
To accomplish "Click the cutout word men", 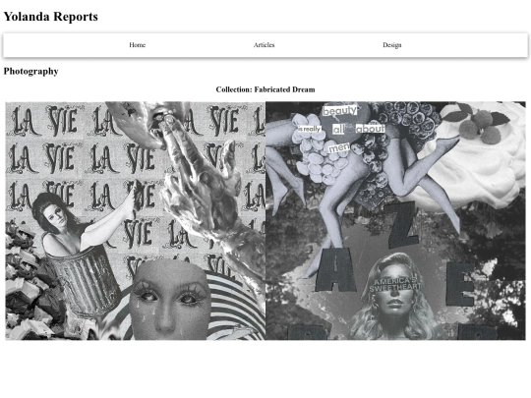I will coord(339,147).
